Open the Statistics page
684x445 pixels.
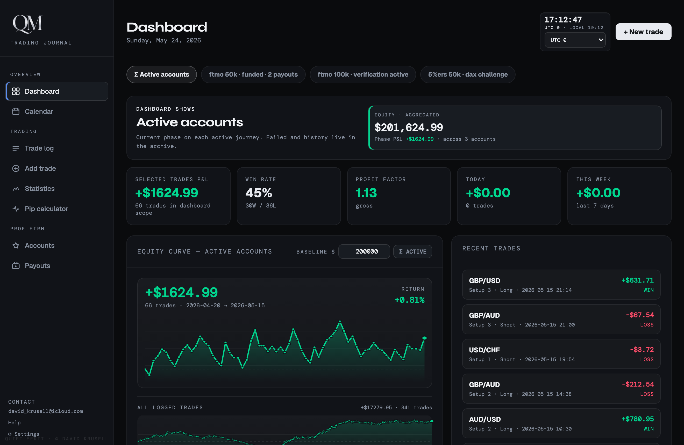(57, 189)
